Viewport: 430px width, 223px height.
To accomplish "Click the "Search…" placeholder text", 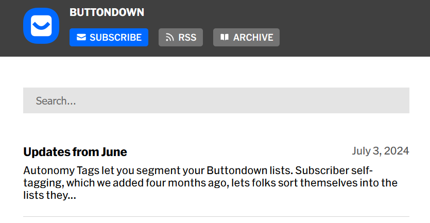I will [x=56, y=101].
